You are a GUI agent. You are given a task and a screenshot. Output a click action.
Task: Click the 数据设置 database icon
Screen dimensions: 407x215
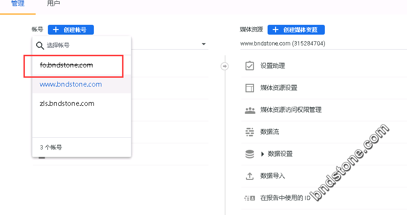[x=250, y=154]
